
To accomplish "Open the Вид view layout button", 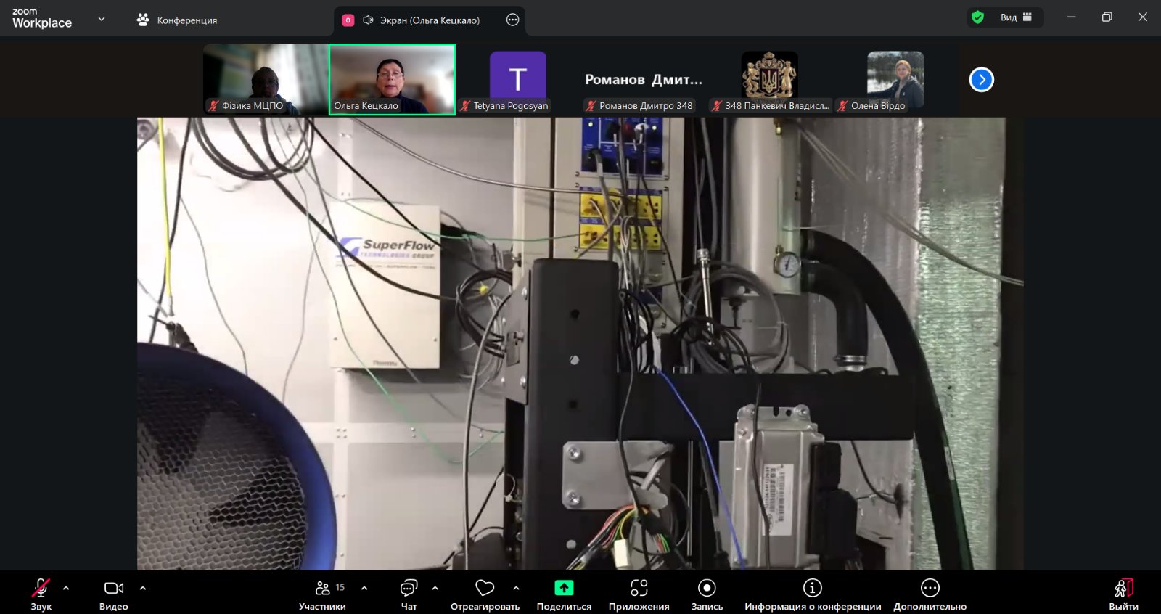I will click(1015, 17).
